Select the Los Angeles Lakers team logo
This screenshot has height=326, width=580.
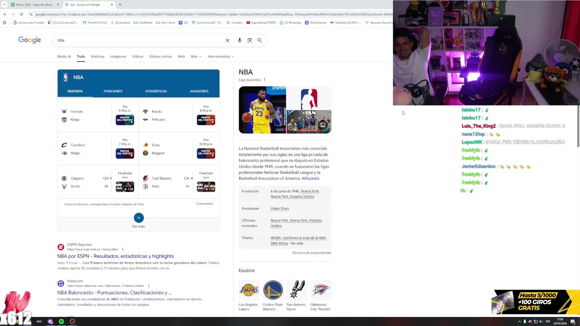click(x=249, y=290)
